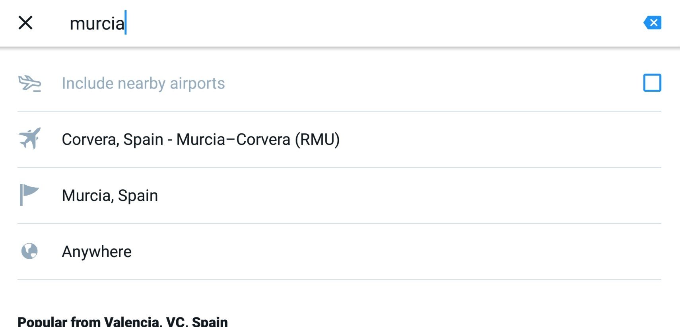Close the search with the X icon
The width and height of the screenshot is (680, 327).
[x=25, y=23]
